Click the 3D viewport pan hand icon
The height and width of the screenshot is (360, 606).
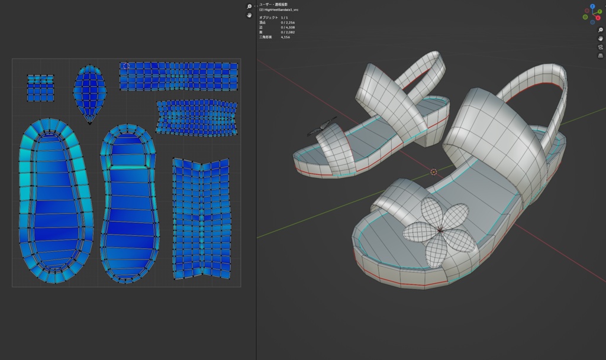coord(600,38)
